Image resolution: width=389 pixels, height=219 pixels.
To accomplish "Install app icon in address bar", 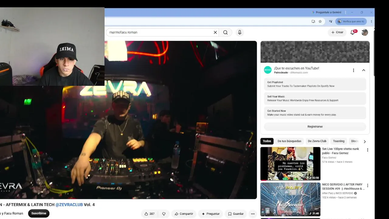I will pyautogui.click(x=313, y=21).
